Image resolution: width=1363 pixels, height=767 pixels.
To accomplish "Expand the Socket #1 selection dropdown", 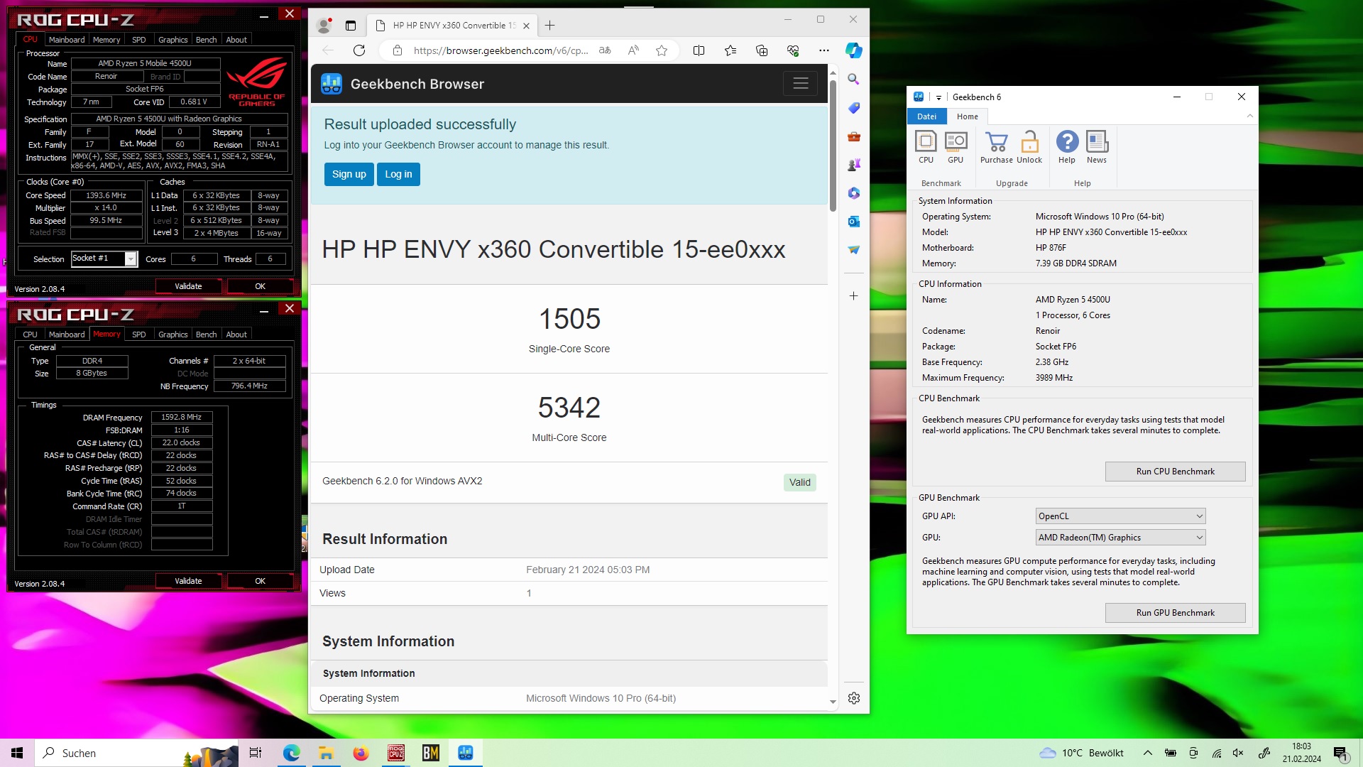I will (x=131, y=259).
